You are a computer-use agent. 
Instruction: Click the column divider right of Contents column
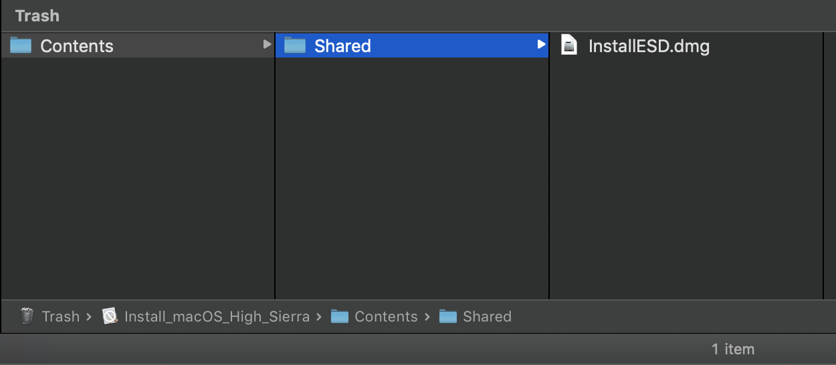(x=275, y=174)
